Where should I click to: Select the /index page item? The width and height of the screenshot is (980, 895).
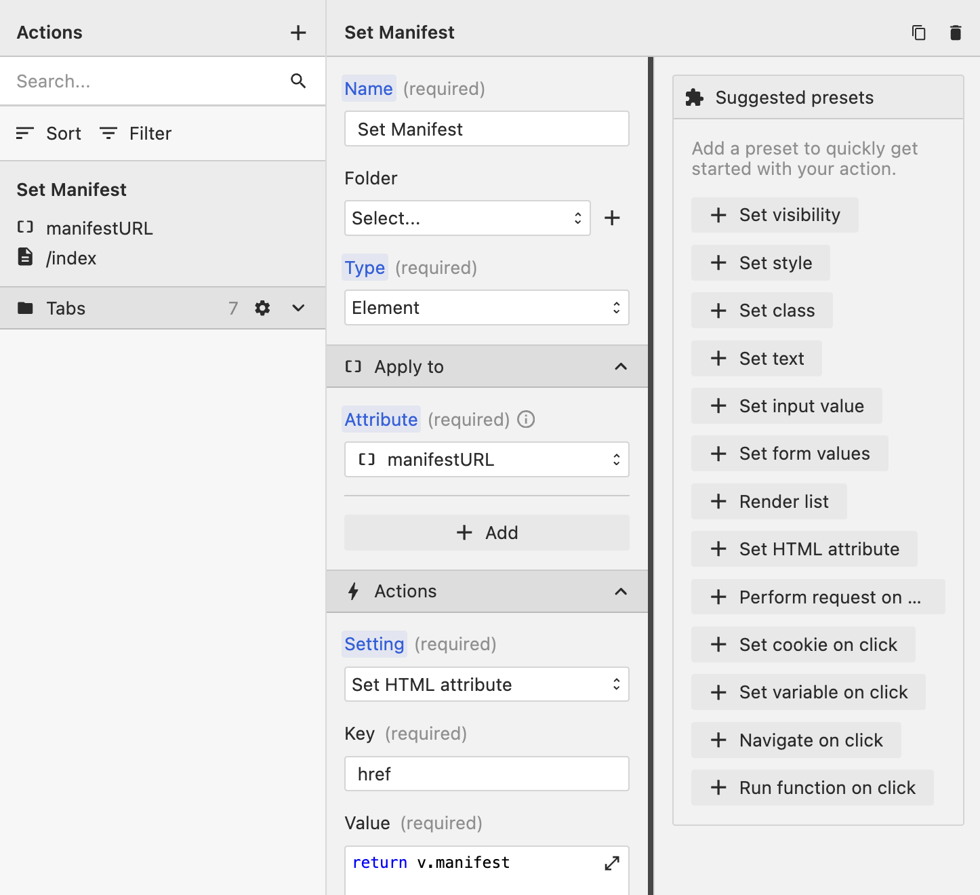(x=70, y=258)
